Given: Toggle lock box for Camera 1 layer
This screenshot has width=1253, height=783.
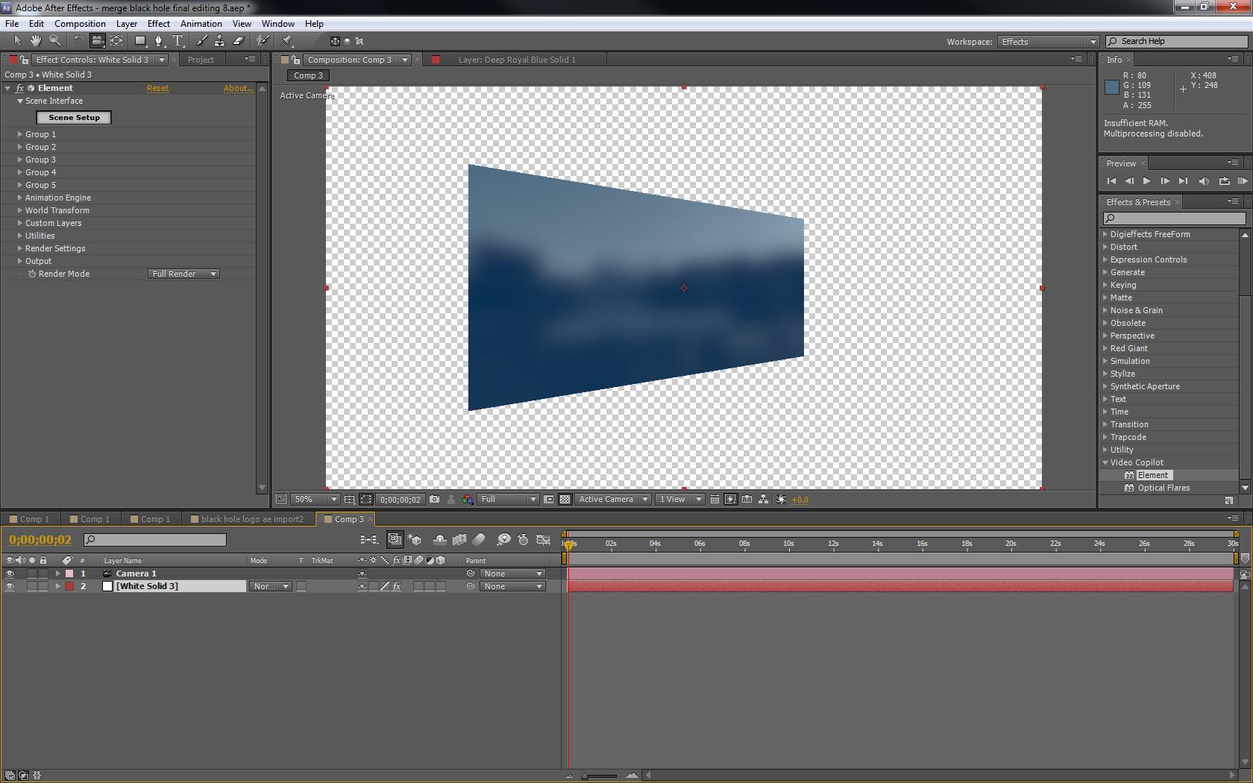Looking at the screenshot, I should click(x=43, y=573).
